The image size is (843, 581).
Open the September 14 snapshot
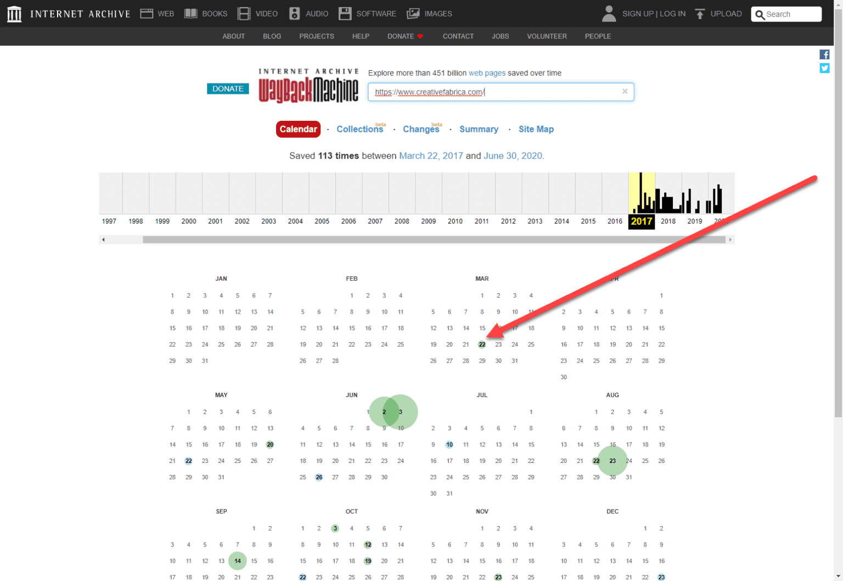(238, 561)
